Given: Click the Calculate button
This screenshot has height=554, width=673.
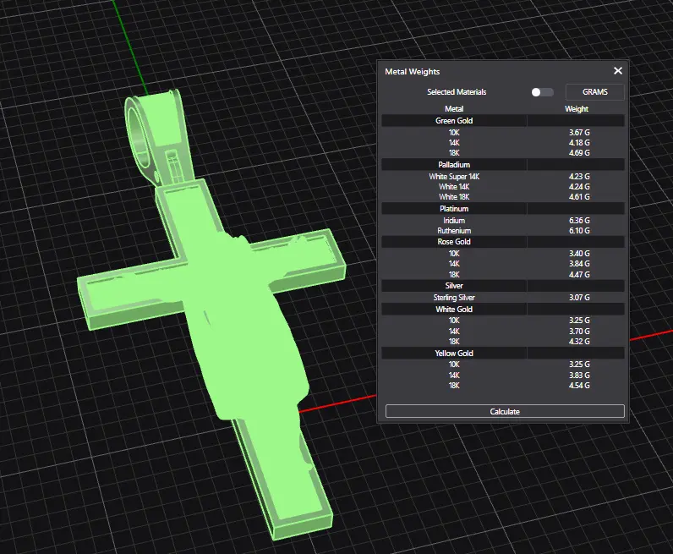Looking at the screenshot, I should [505, 411].
